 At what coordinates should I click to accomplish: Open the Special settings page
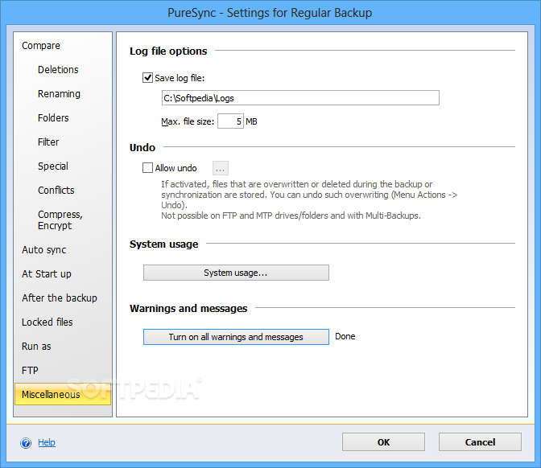click(53, 166)
